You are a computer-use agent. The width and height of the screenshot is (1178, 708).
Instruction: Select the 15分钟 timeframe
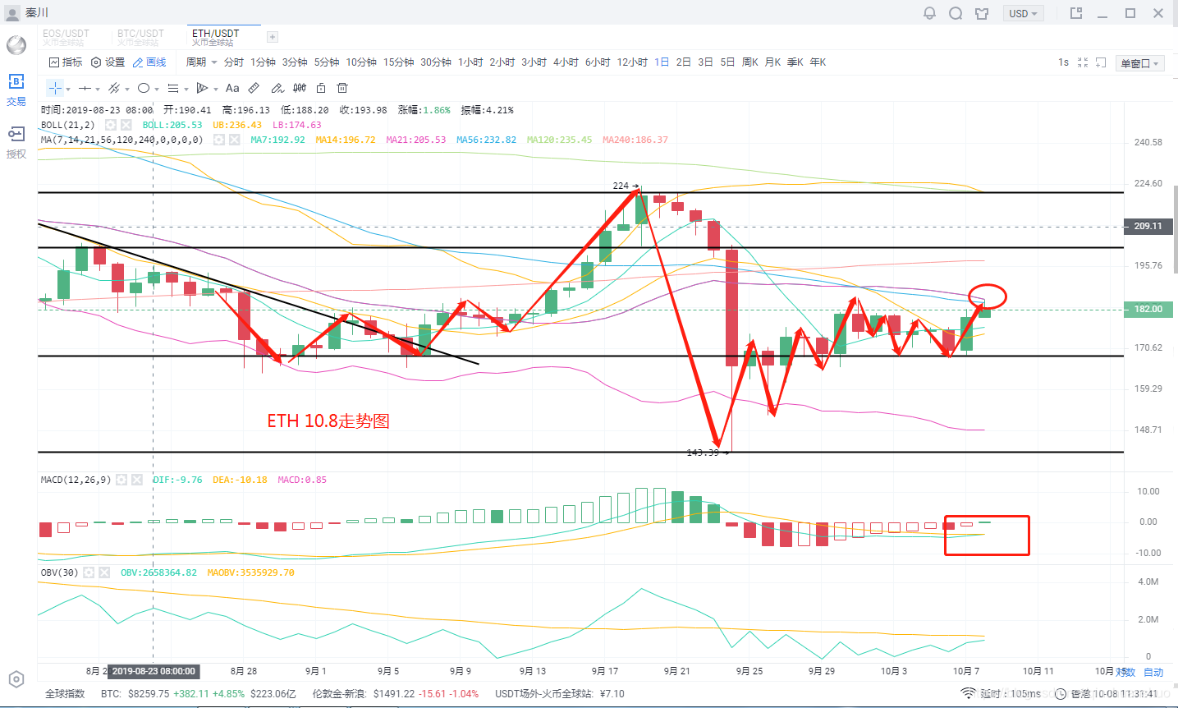[x=398, y=62]
